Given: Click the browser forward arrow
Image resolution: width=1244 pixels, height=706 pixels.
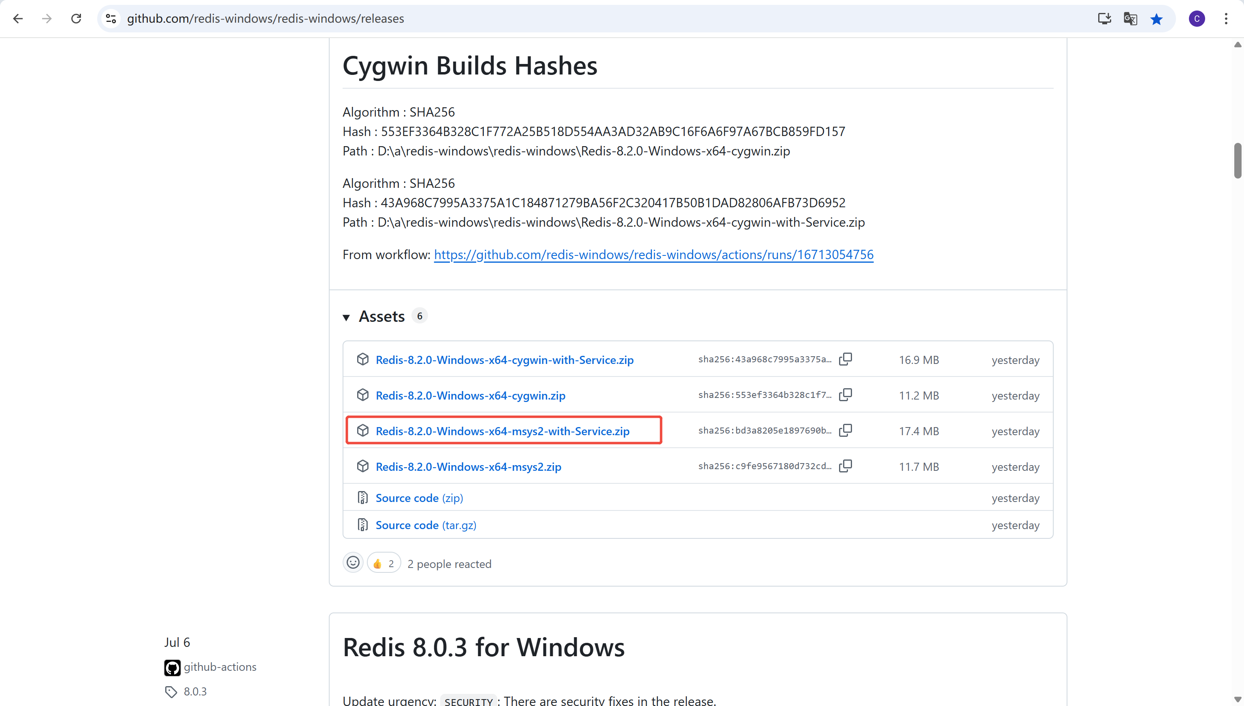Looking at the screenshot, I should tap(47, 19).
